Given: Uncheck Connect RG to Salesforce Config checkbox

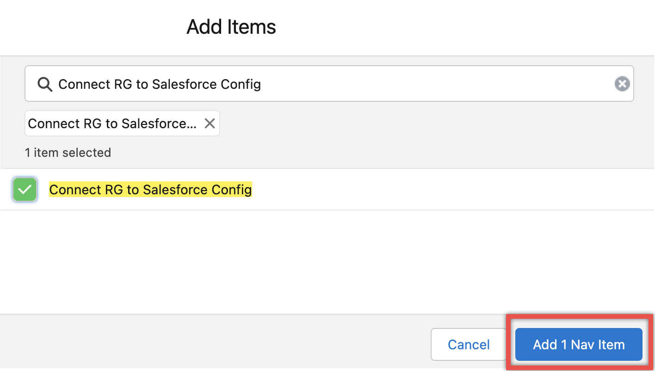Looking at the screenshot, I should (x=25, y=189).
